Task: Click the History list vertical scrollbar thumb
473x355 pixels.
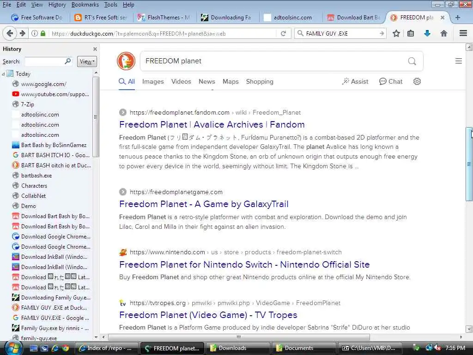Action: [x=96, y=117]
